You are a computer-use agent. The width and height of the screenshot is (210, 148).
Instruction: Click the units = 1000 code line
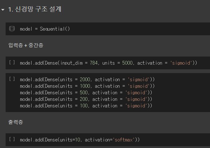pyautogui.click(x=87, y=86)
